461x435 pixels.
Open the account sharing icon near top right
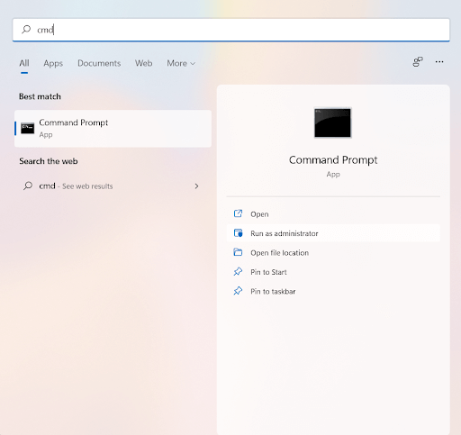coord(418,62)
